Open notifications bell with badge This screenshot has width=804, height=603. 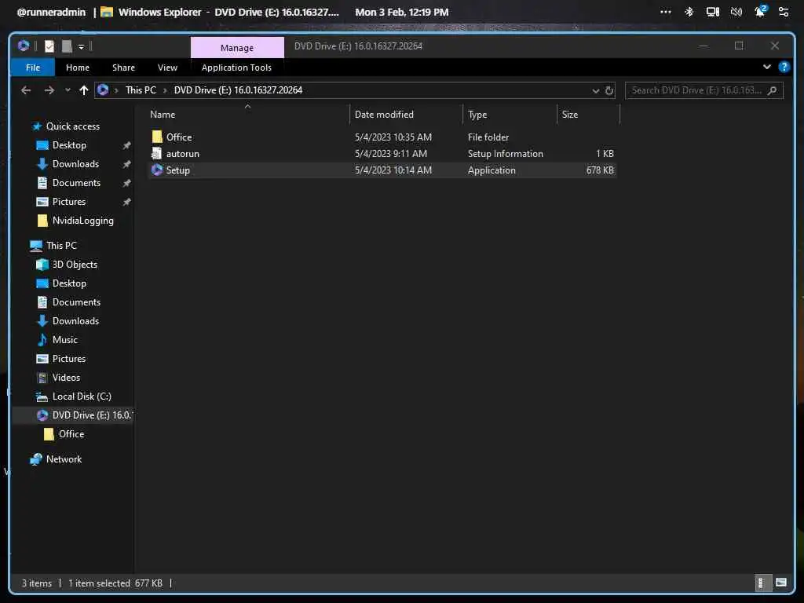760,11
